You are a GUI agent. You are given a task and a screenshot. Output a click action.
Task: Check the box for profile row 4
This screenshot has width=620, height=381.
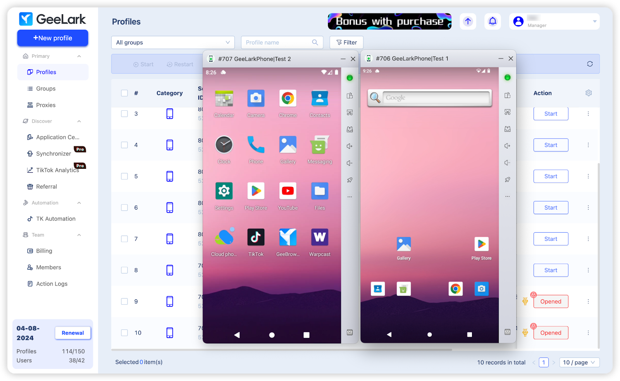124,145
